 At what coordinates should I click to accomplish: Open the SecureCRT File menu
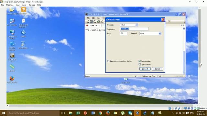(88, 18)
